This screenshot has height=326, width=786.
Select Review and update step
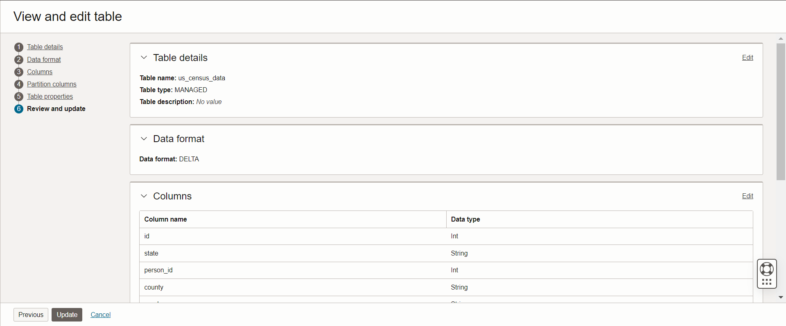[x=56, y=109]
